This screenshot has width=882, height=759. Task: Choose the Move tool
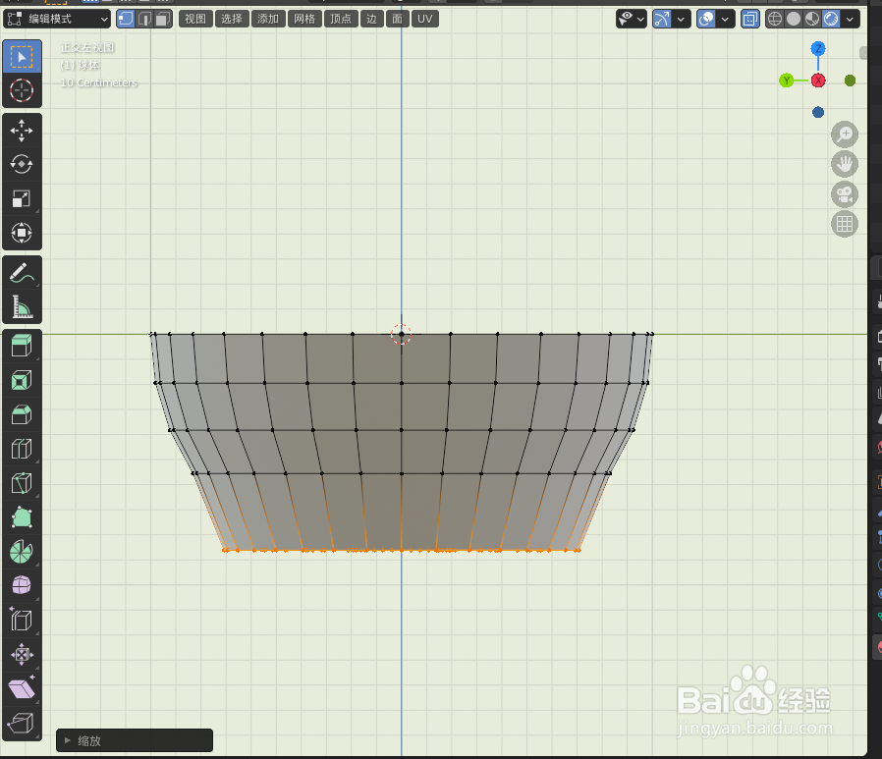point(22,131)
